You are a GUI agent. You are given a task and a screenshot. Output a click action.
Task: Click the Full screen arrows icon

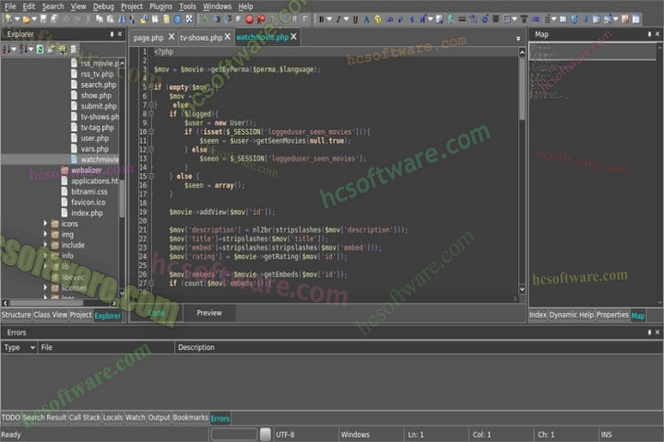tap(189, 19)
